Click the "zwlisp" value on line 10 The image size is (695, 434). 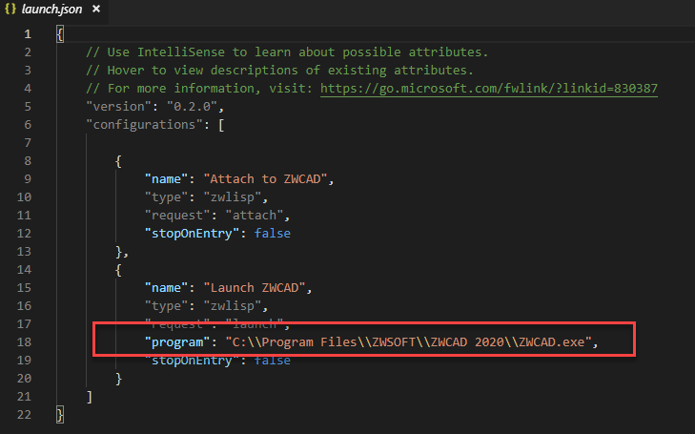click(233, 197)
